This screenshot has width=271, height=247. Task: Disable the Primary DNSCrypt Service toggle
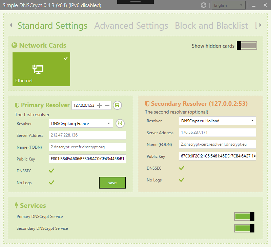point(244,216)
